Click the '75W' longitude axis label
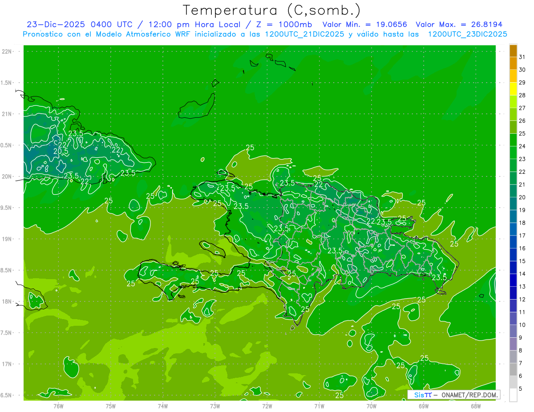Viewport: 534px width, 412px height. 110,406
